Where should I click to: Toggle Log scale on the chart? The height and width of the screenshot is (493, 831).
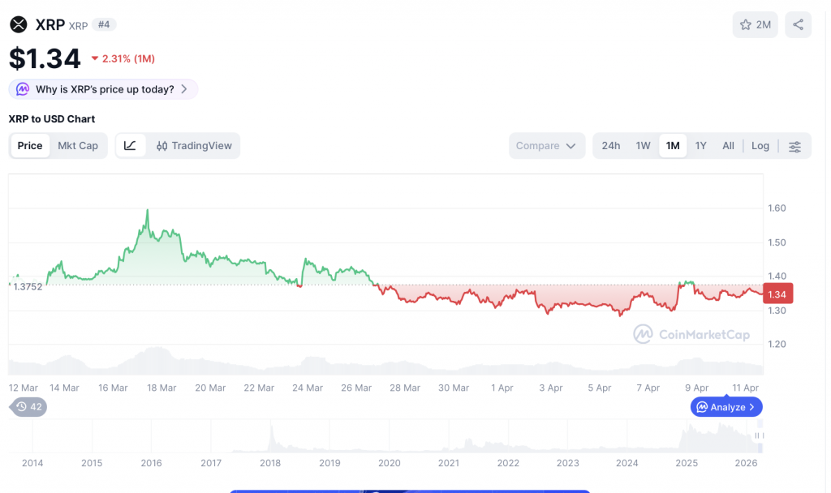click(x=760, y=146)
